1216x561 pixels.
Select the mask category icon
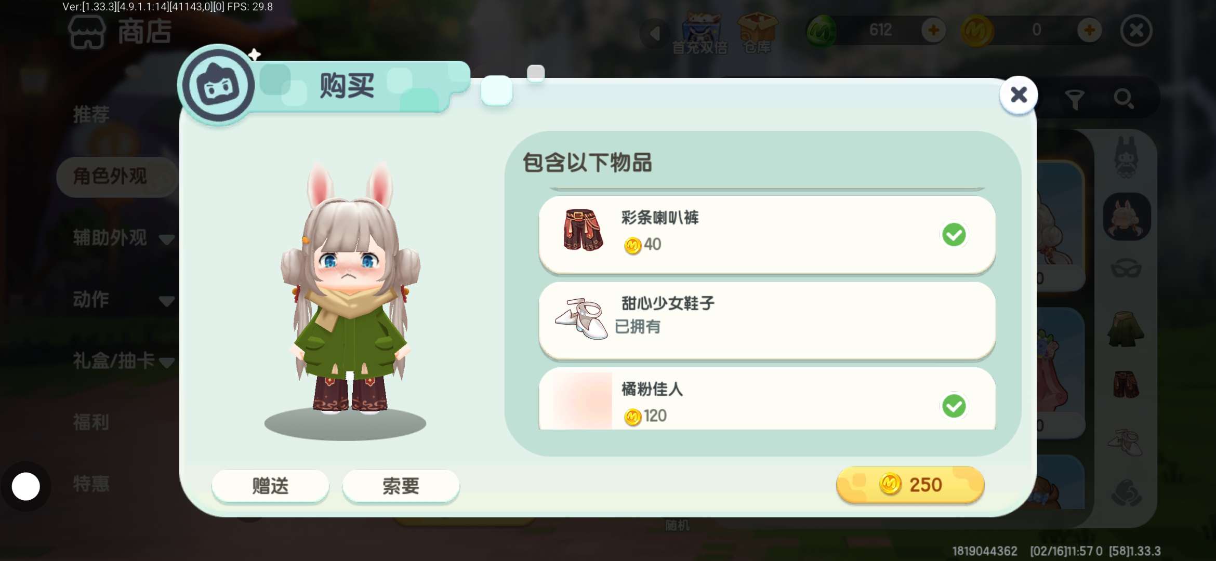click(1126, 269)
